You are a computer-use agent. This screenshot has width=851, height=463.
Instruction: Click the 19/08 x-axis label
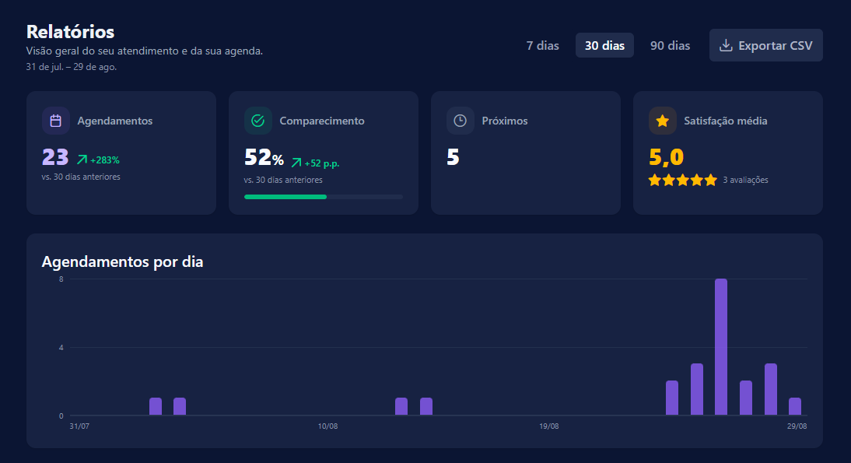click(548, 426)
